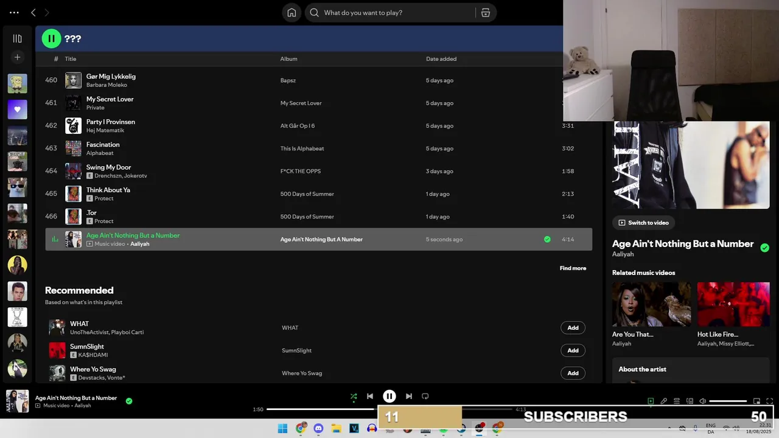The width and height of the screenshot is (779, 438).
Task: Open the About the artist card
Action: tap(691, 370)
